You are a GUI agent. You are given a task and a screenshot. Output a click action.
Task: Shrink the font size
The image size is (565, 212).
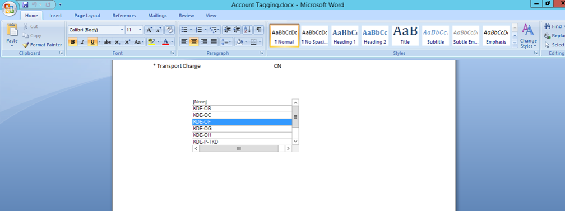pos(159,30)
